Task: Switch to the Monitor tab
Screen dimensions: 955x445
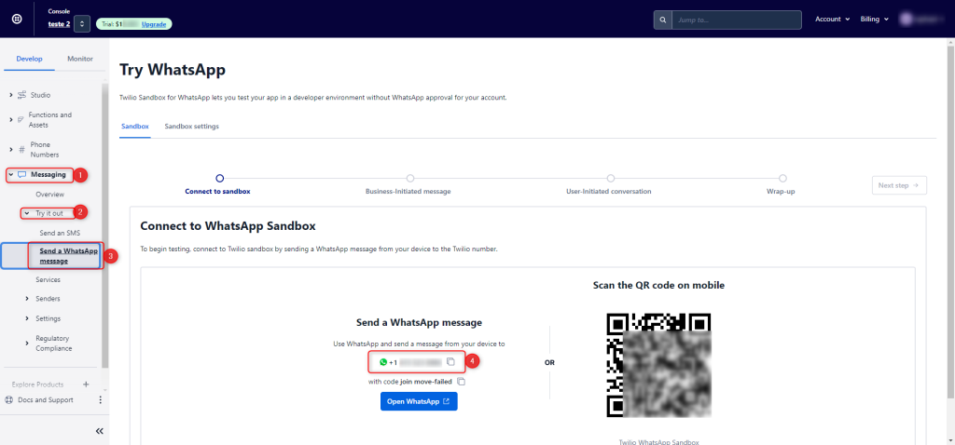Action: 80,59
